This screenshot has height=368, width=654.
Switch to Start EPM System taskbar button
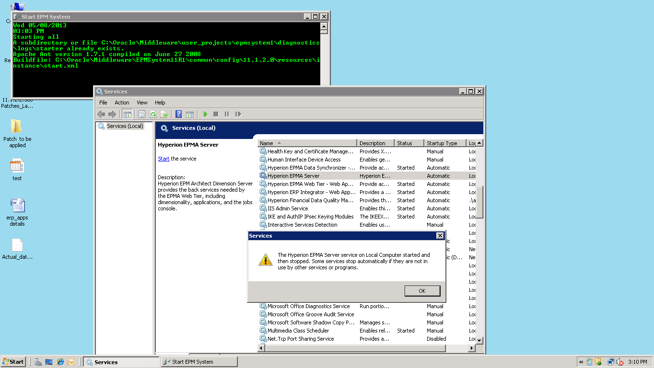point(199,362)
